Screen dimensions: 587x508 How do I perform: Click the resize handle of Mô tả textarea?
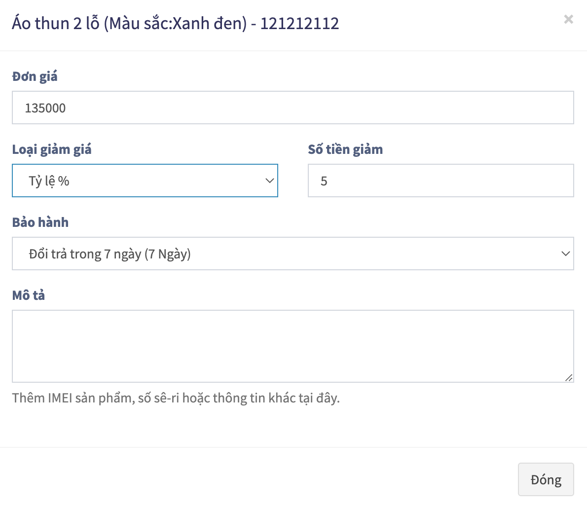pos(569,377)
